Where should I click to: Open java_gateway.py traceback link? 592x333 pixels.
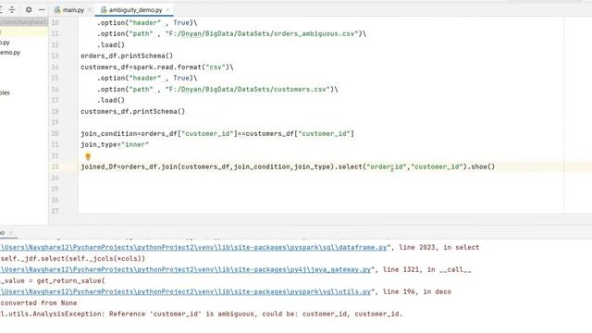pyautogui.click(x=186, y=269)
